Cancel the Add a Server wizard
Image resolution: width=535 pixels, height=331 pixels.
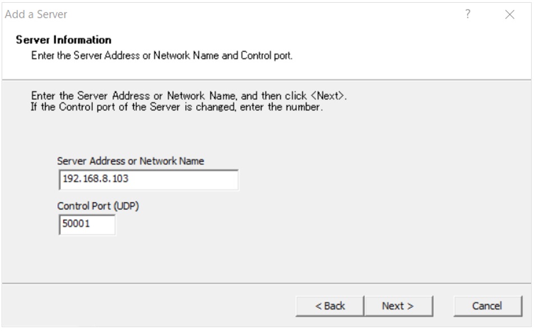488,306
